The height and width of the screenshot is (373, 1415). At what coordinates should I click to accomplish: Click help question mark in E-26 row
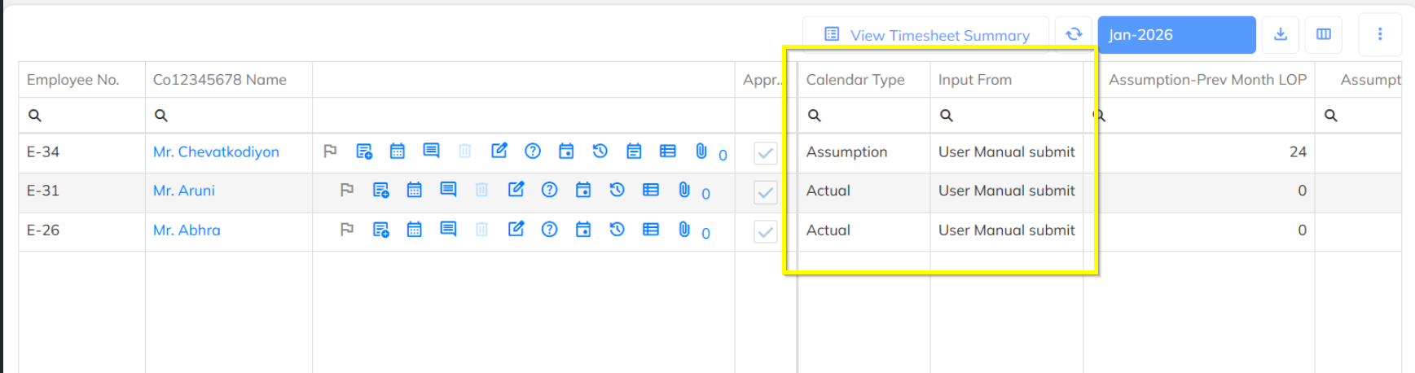coord(550,229)
